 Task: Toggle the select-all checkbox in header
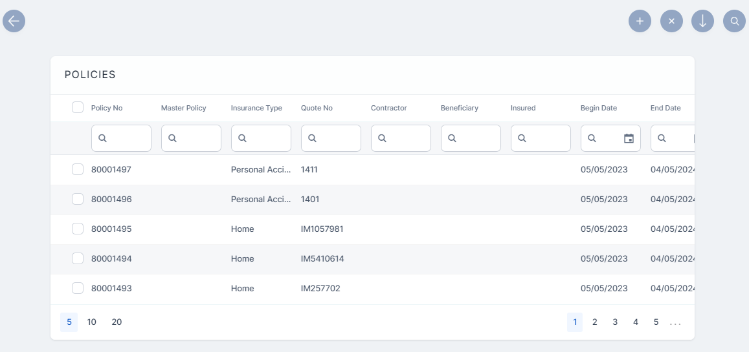pos(78,107)
